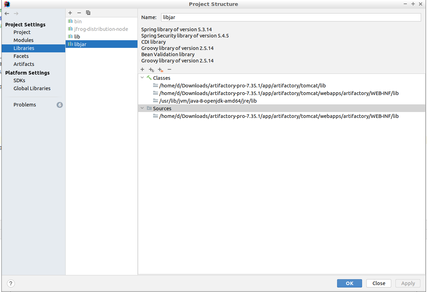427x292 pixels.
Task: Remove the selected library root
Action: pyautogui.click(x=169, y=70)
